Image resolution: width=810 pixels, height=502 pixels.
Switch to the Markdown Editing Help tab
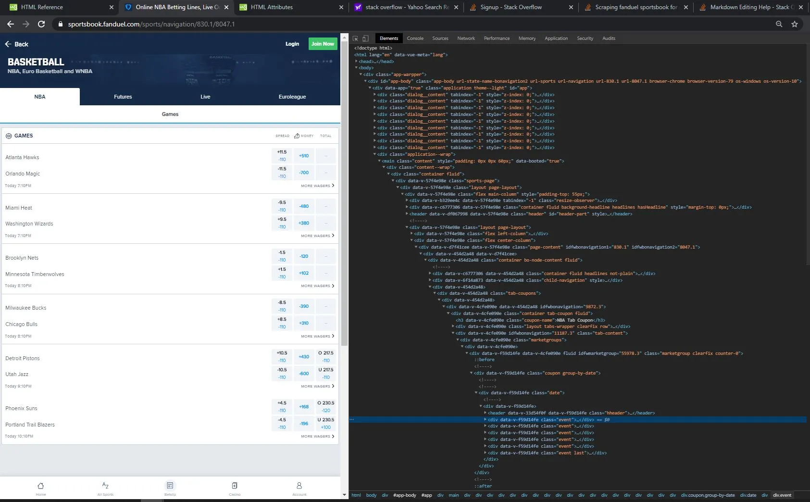click(x=752, y=7)
